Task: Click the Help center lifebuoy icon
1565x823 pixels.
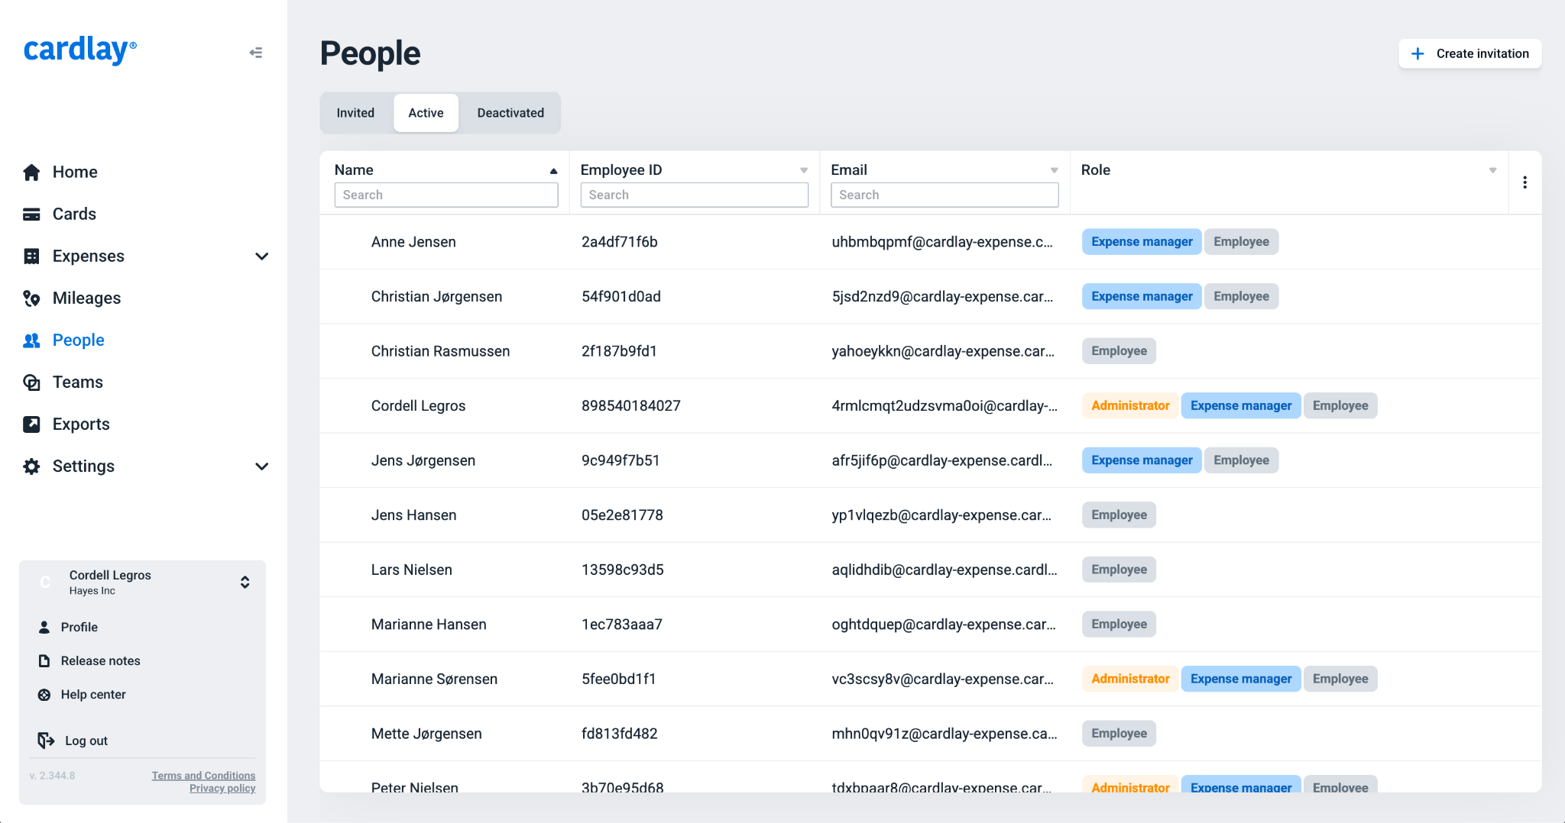Action: (44, 694)
